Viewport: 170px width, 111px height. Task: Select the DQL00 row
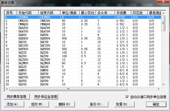[x=83, y=67]
